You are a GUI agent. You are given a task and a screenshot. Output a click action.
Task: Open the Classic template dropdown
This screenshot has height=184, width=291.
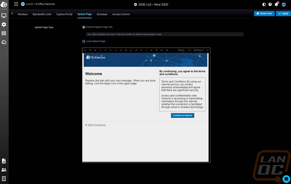tap(184, 50)
